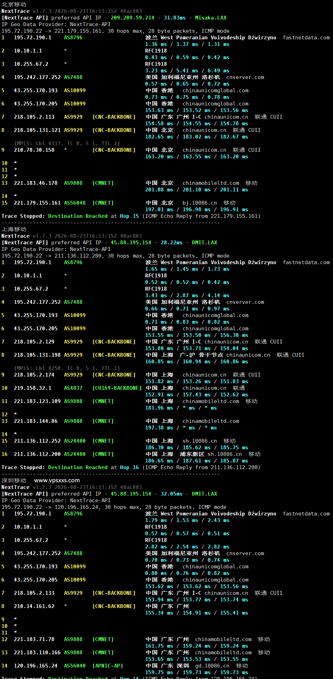Click the 深圳 location at hop 14

[183, 666]
